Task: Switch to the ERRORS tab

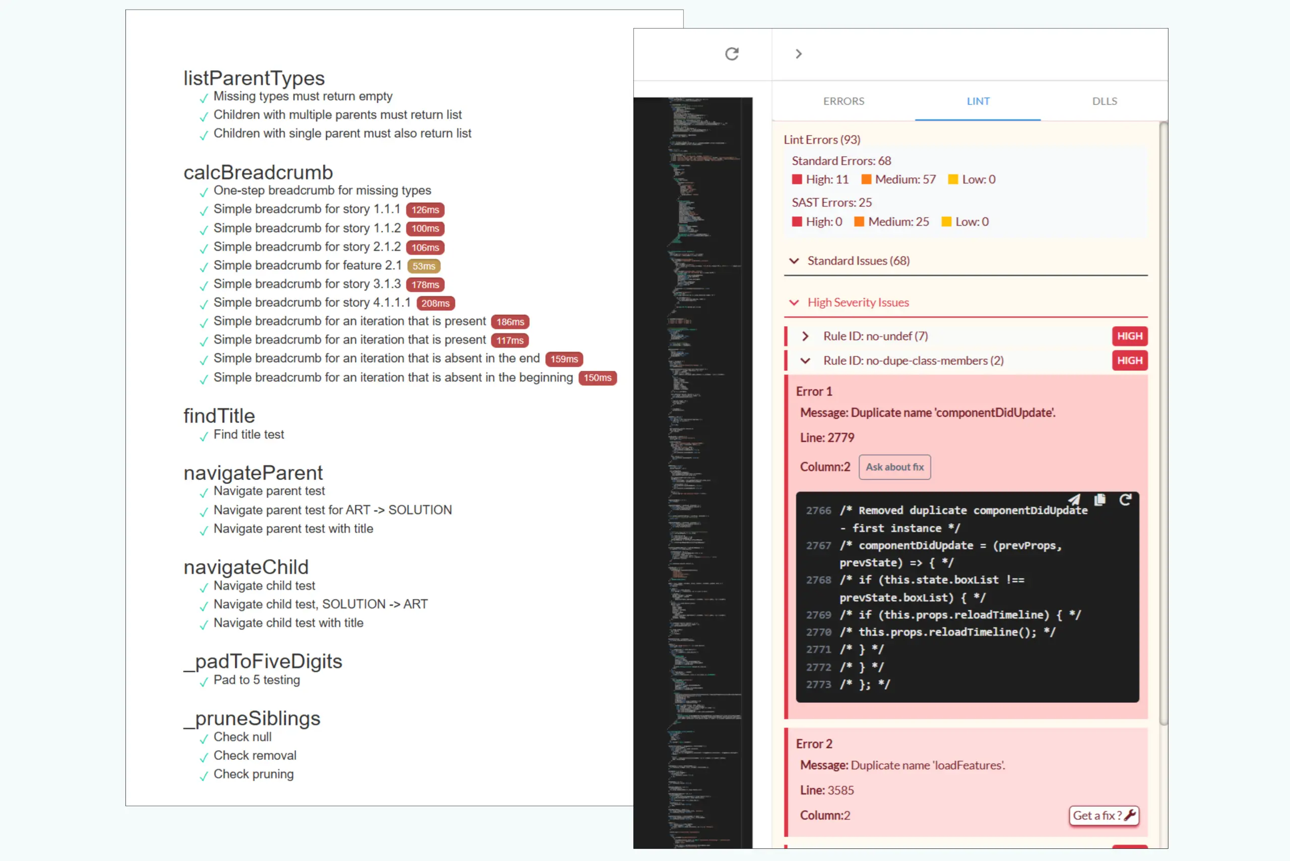Action: (843, 101)
